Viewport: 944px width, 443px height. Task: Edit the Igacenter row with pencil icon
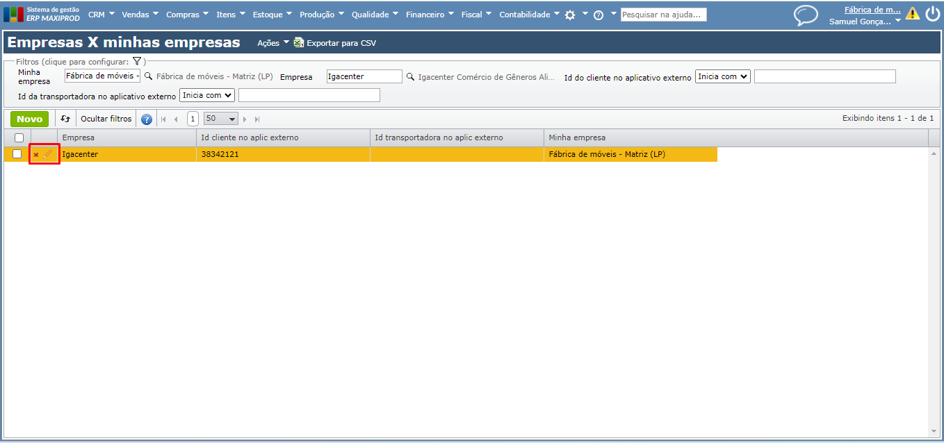[x=47, y=153]
